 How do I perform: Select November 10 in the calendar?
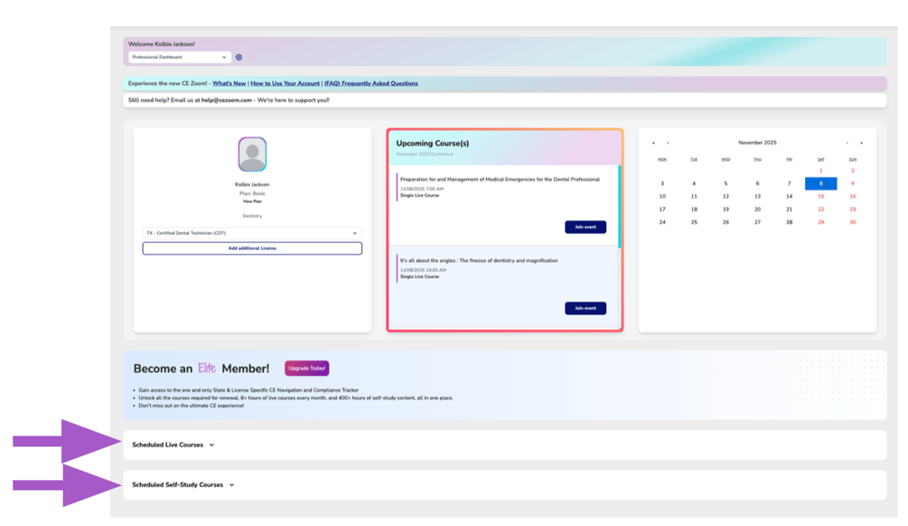pos(662,196)
